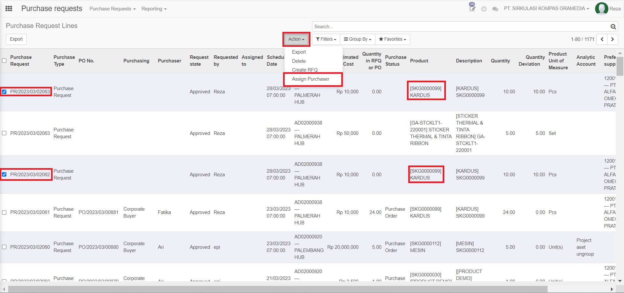This screenshot has width=624, height=293.
Task: Sort by Purchaser column header
Action: [169, 61]
